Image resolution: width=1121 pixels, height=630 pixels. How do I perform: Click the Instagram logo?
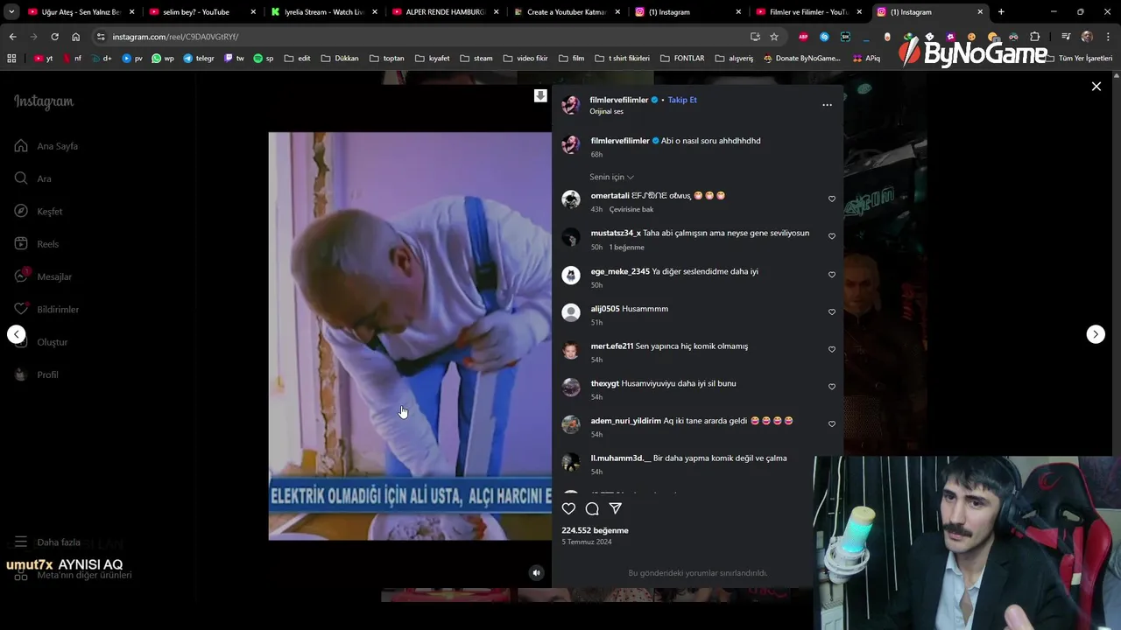[x=44, y=101]
